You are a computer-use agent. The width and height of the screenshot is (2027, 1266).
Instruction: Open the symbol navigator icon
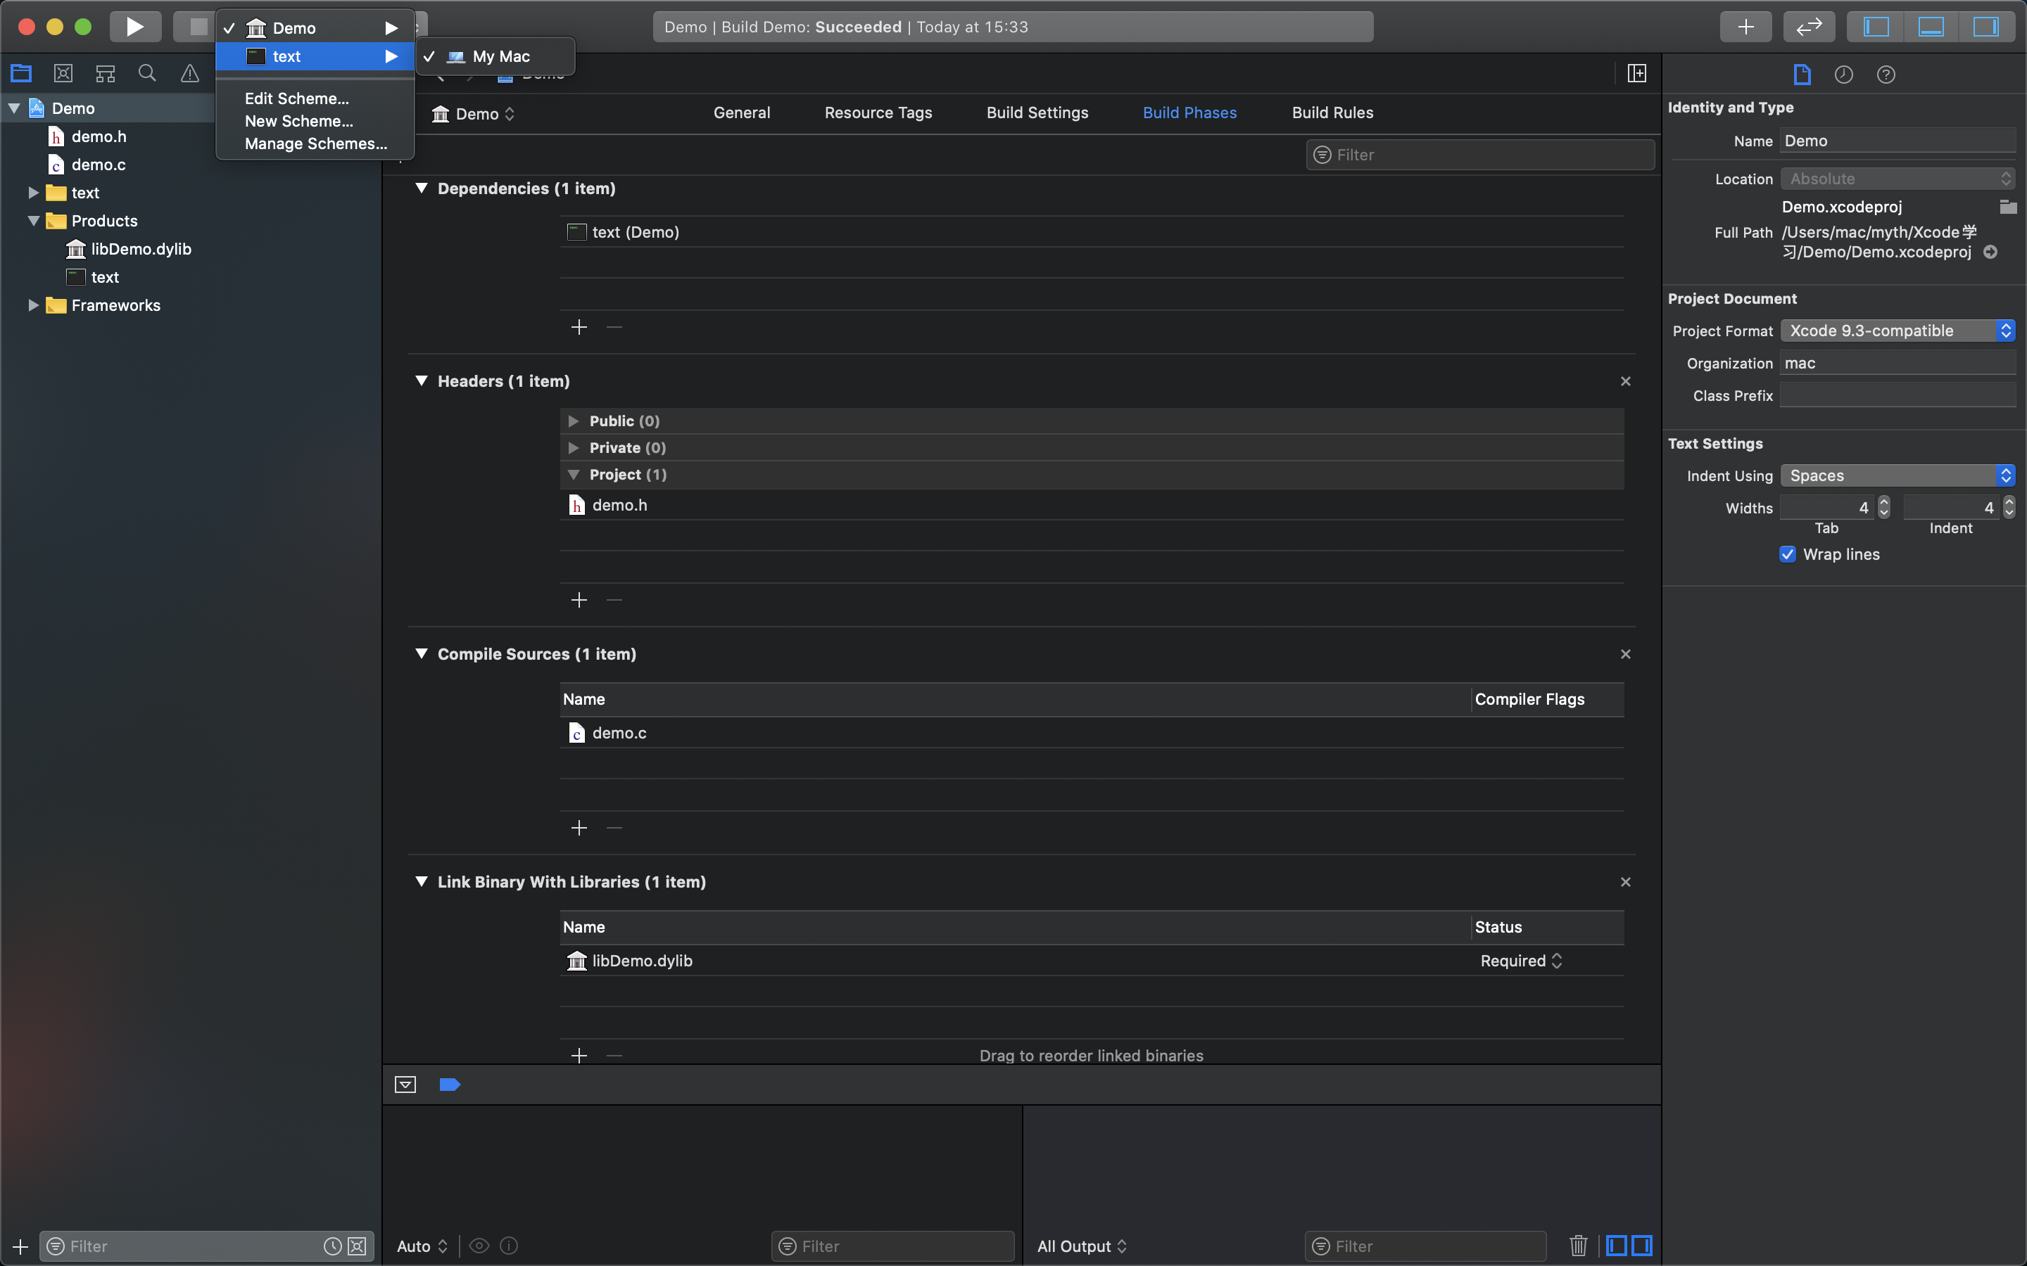click(x=105, y=74)
